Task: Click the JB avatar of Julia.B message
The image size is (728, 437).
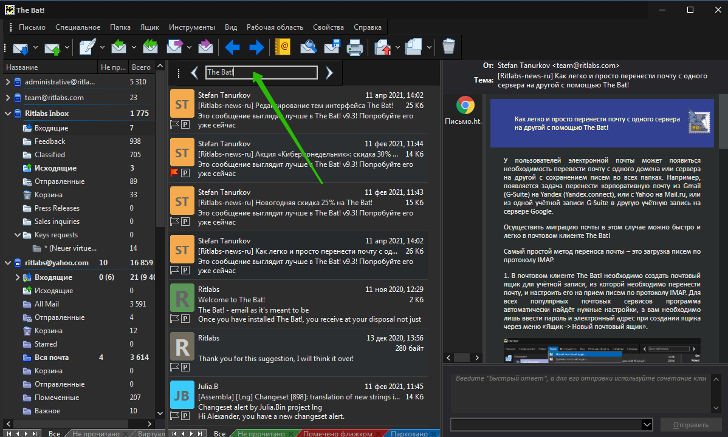Action: click(x=182, y=396)
